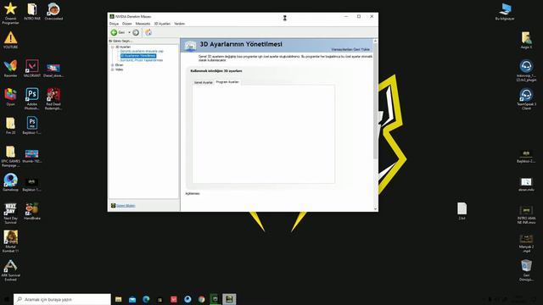Screen dimensions: 543x305
Task: Click the taskbar search box
Action: pos(62,299)
